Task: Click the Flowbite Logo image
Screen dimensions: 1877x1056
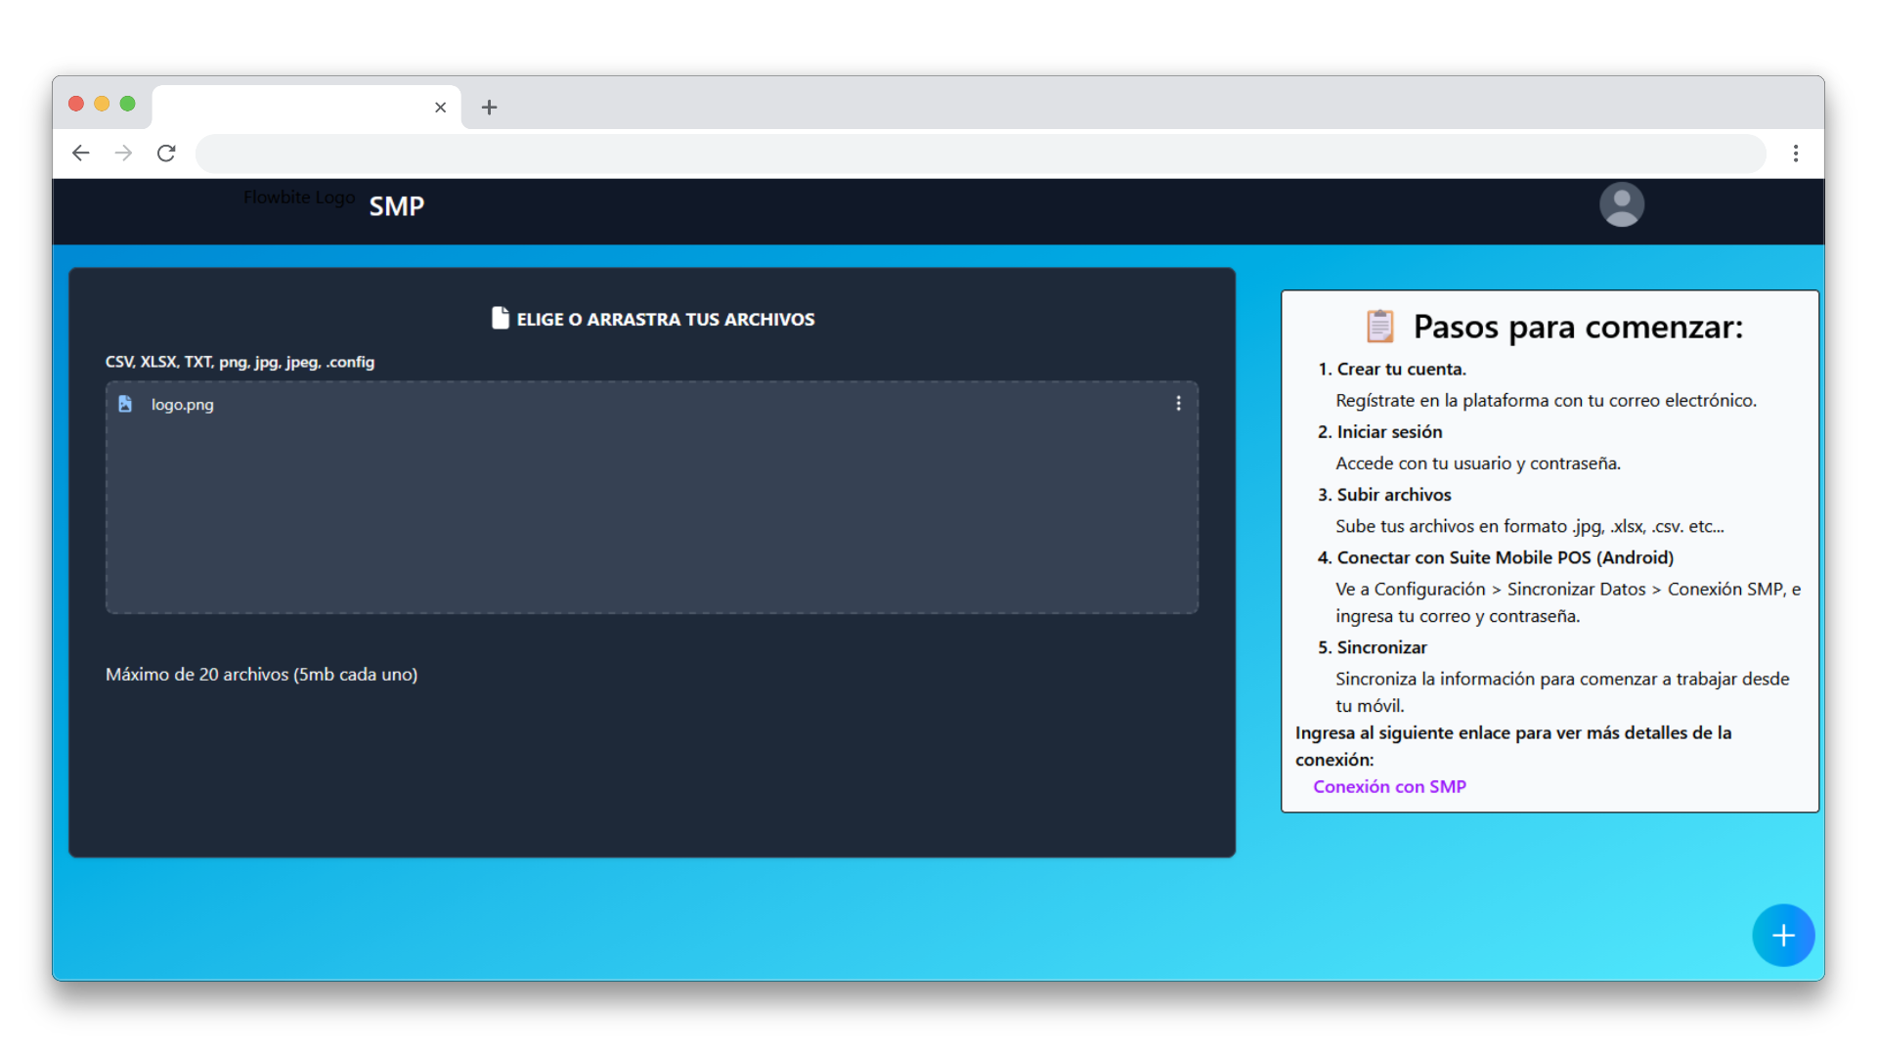Action: pos(299,198)
